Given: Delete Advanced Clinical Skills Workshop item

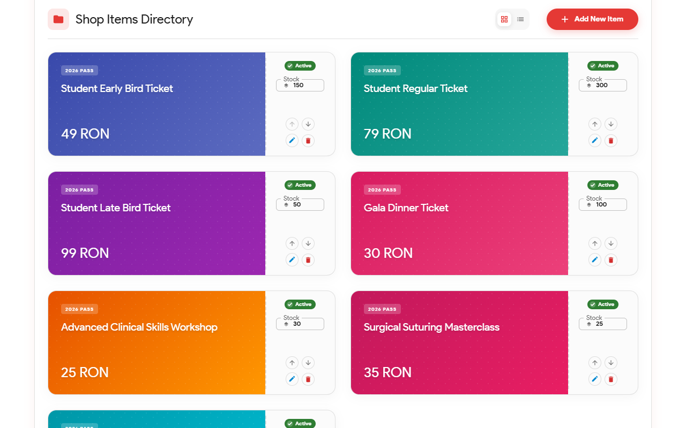Looking at the screenshot, I should (308, 379).
